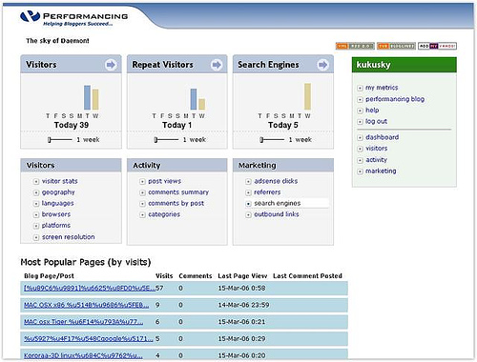Open the post views link

pos(165,181)
